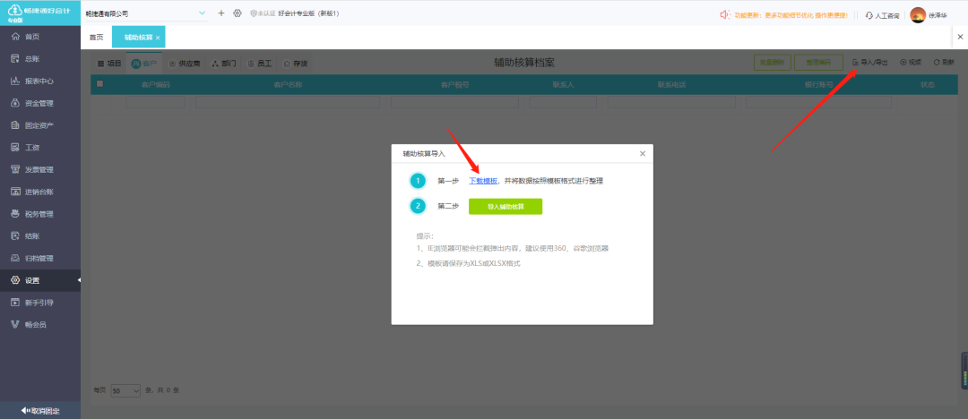Click the 联系人 filter input
Screen dimensions: 968x419
coord(563,102)
